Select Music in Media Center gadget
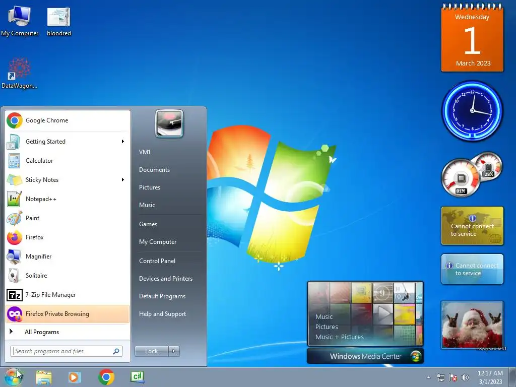Screen dimensions: 516x387 [x=324, y=317]
